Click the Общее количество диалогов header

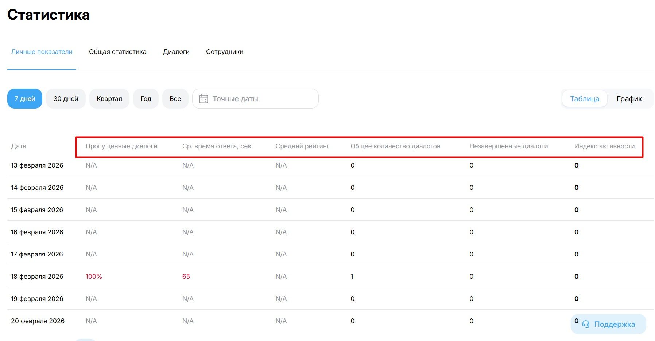[395, 146]
